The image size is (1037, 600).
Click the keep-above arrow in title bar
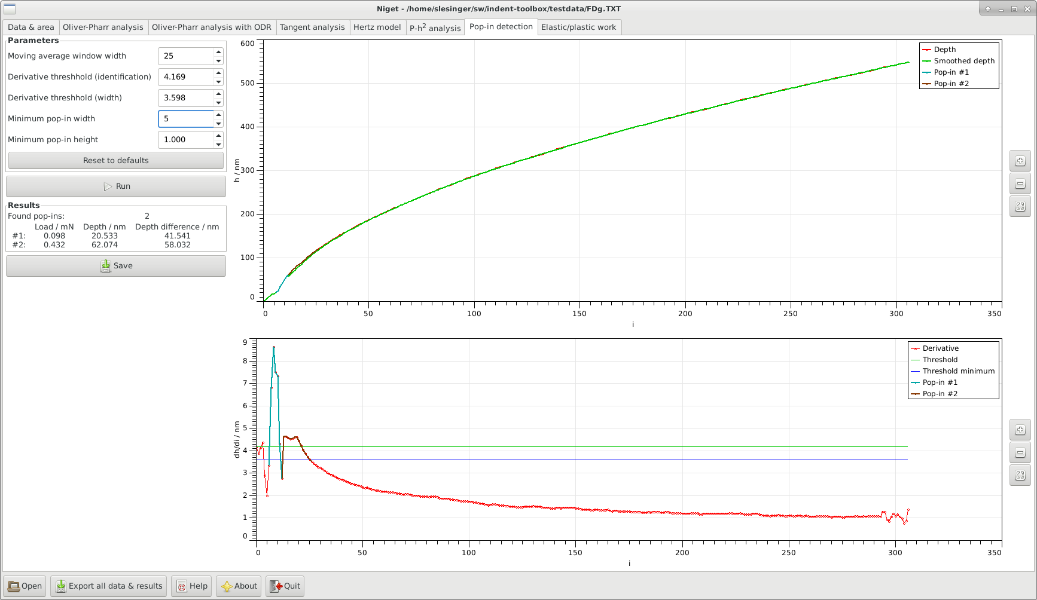(x=988, y=9)
